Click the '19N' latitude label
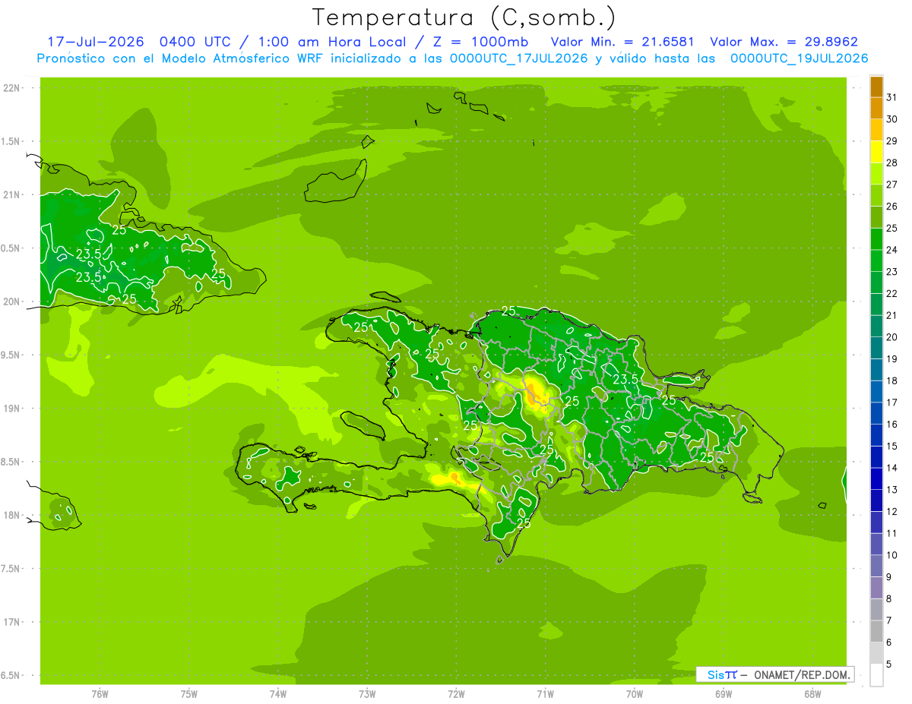 pyautogui.click(x=11, y=409)
